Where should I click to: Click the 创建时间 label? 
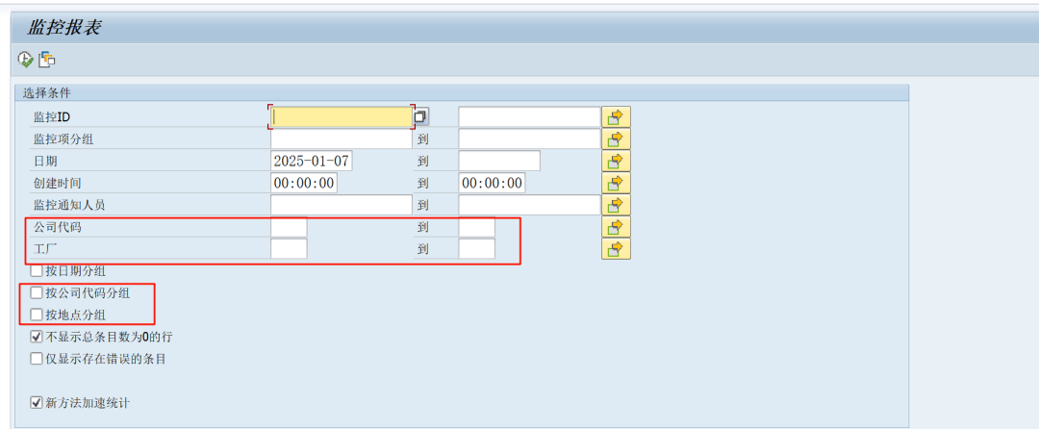coord(58,183)
